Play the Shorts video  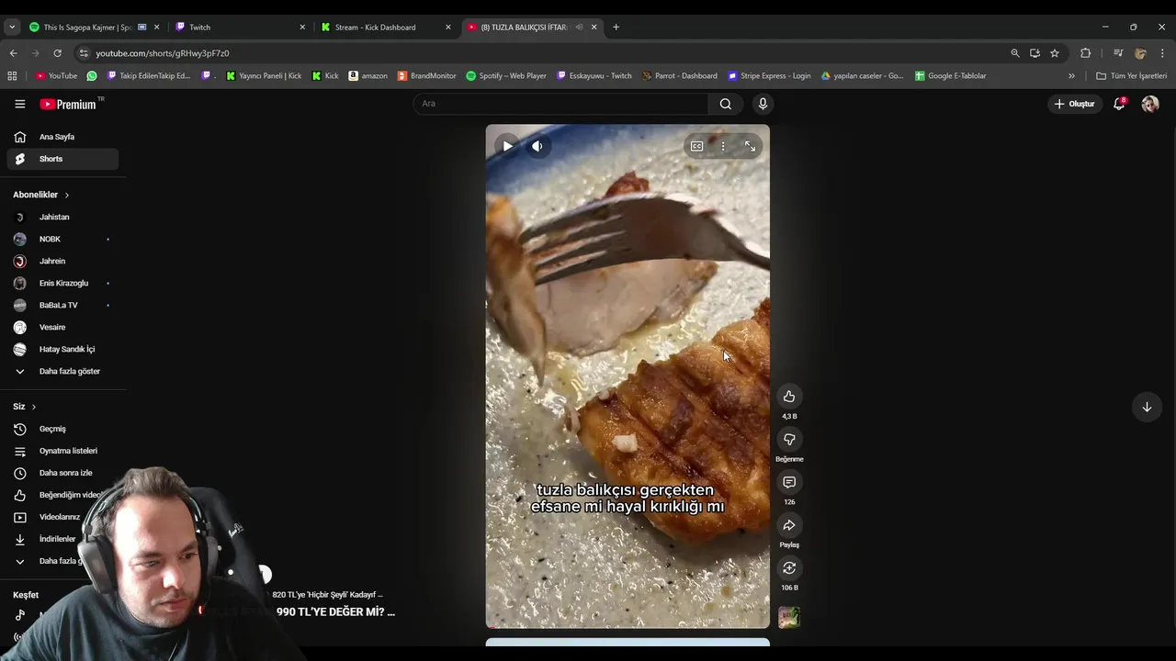(x=507, y=146)
